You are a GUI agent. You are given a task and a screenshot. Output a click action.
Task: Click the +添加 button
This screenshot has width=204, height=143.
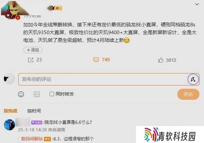pyautogui.click(x=33, y=50)
